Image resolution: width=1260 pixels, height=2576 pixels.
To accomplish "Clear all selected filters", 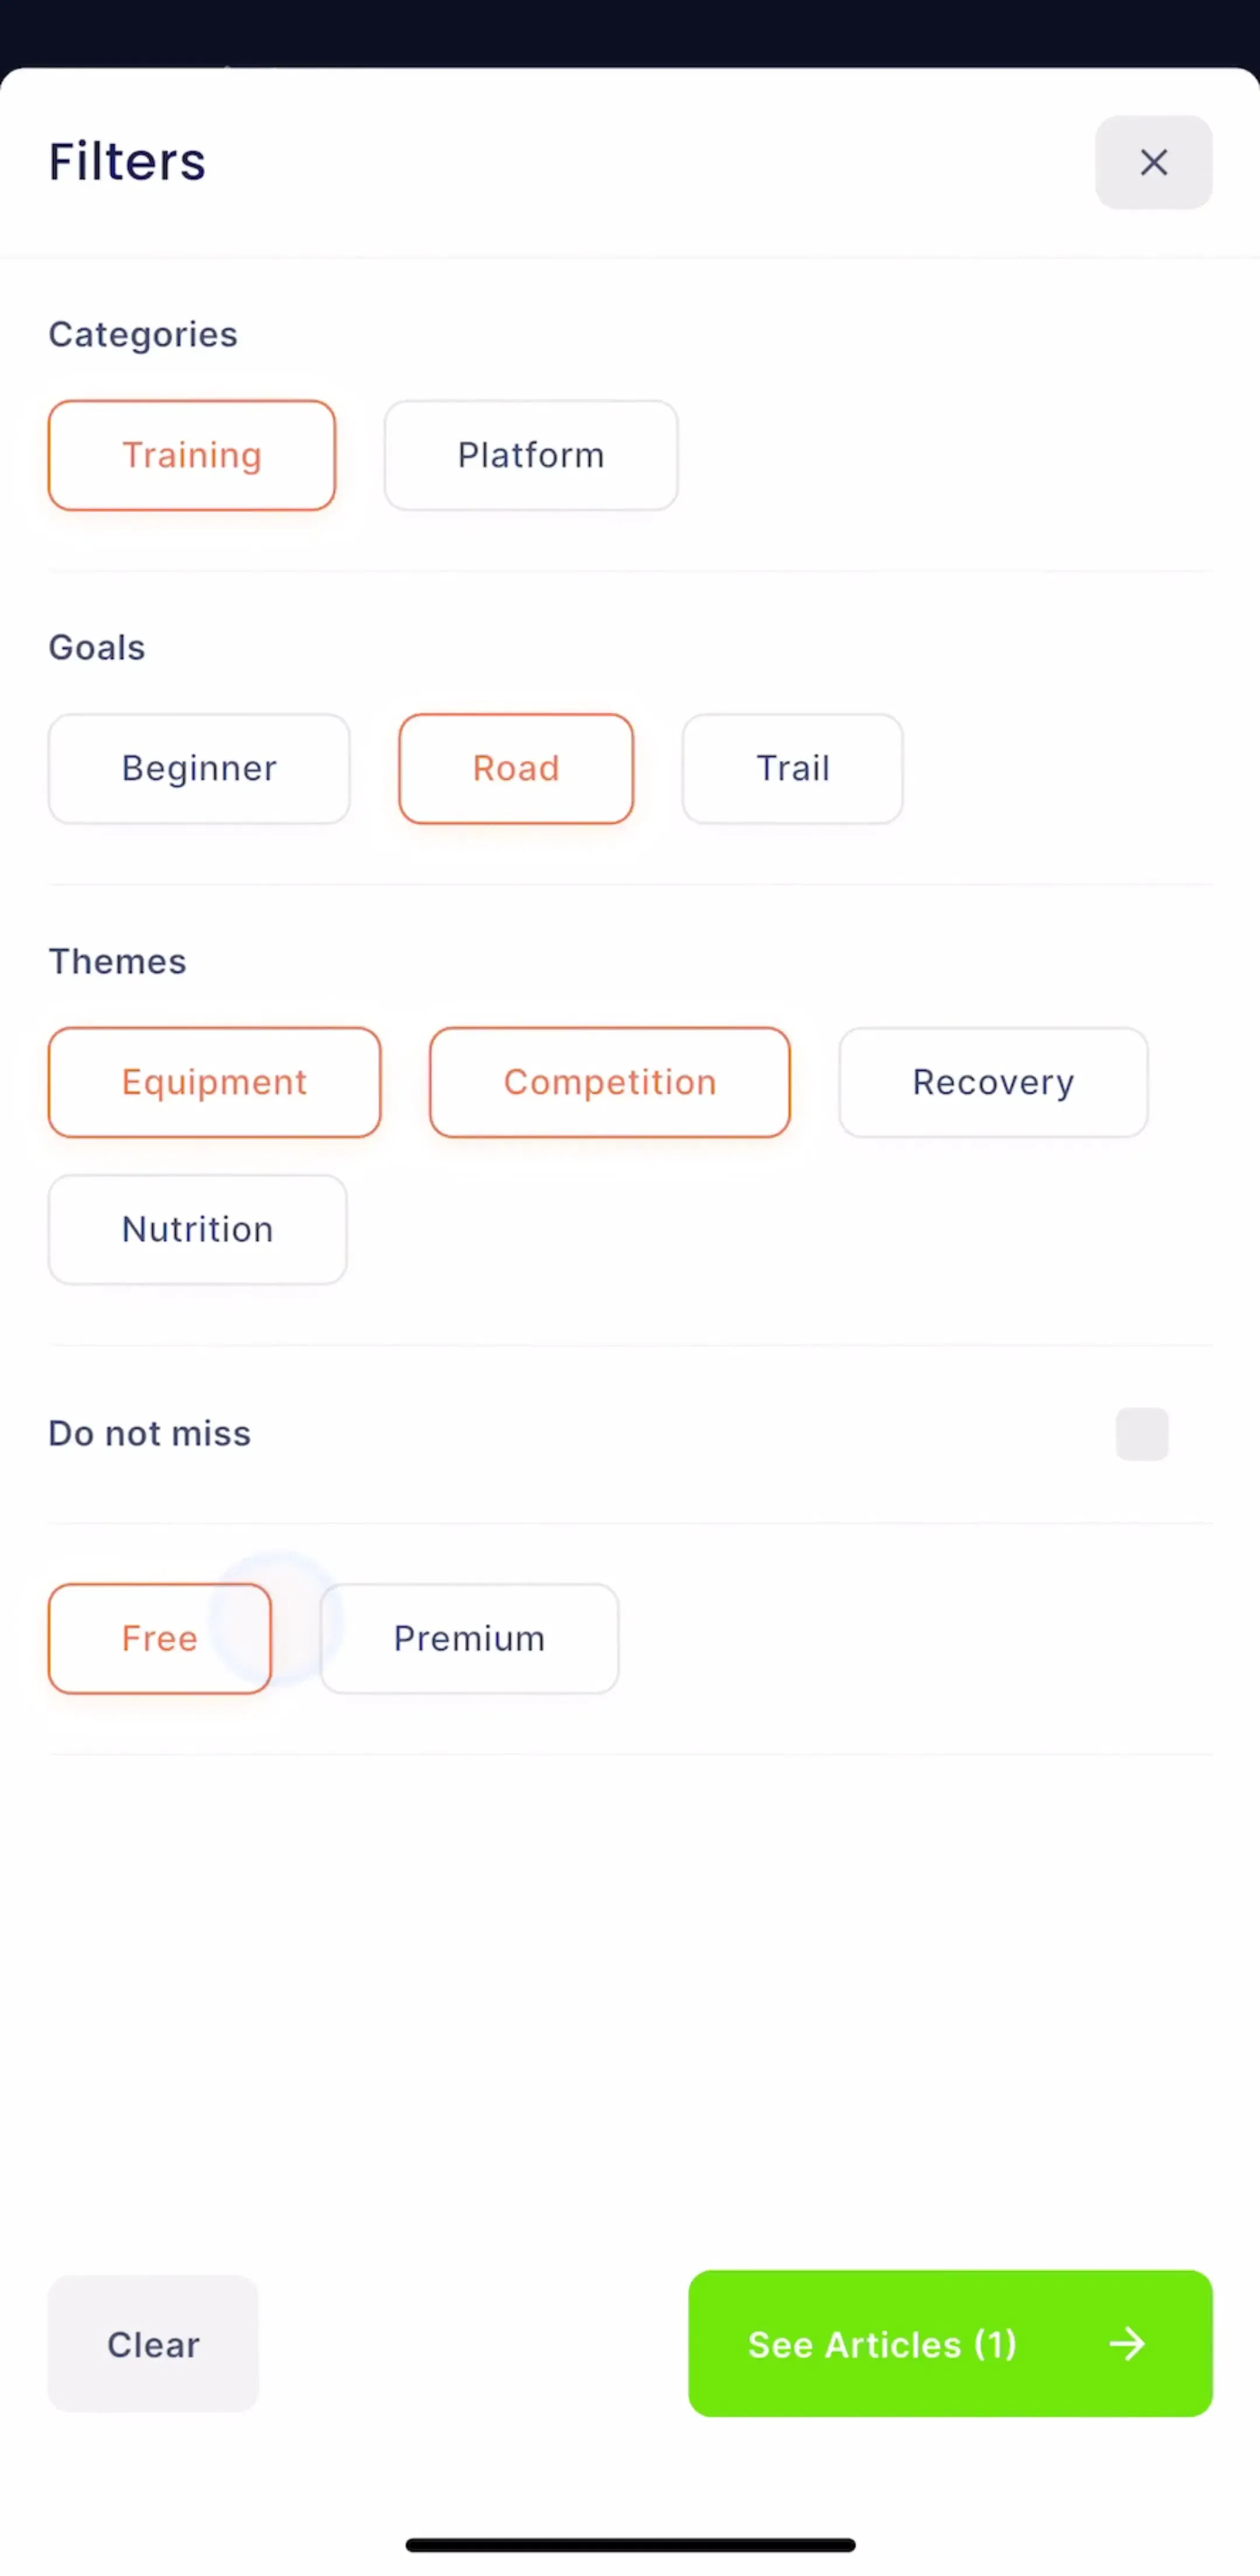I will [x=153, y=2343].
